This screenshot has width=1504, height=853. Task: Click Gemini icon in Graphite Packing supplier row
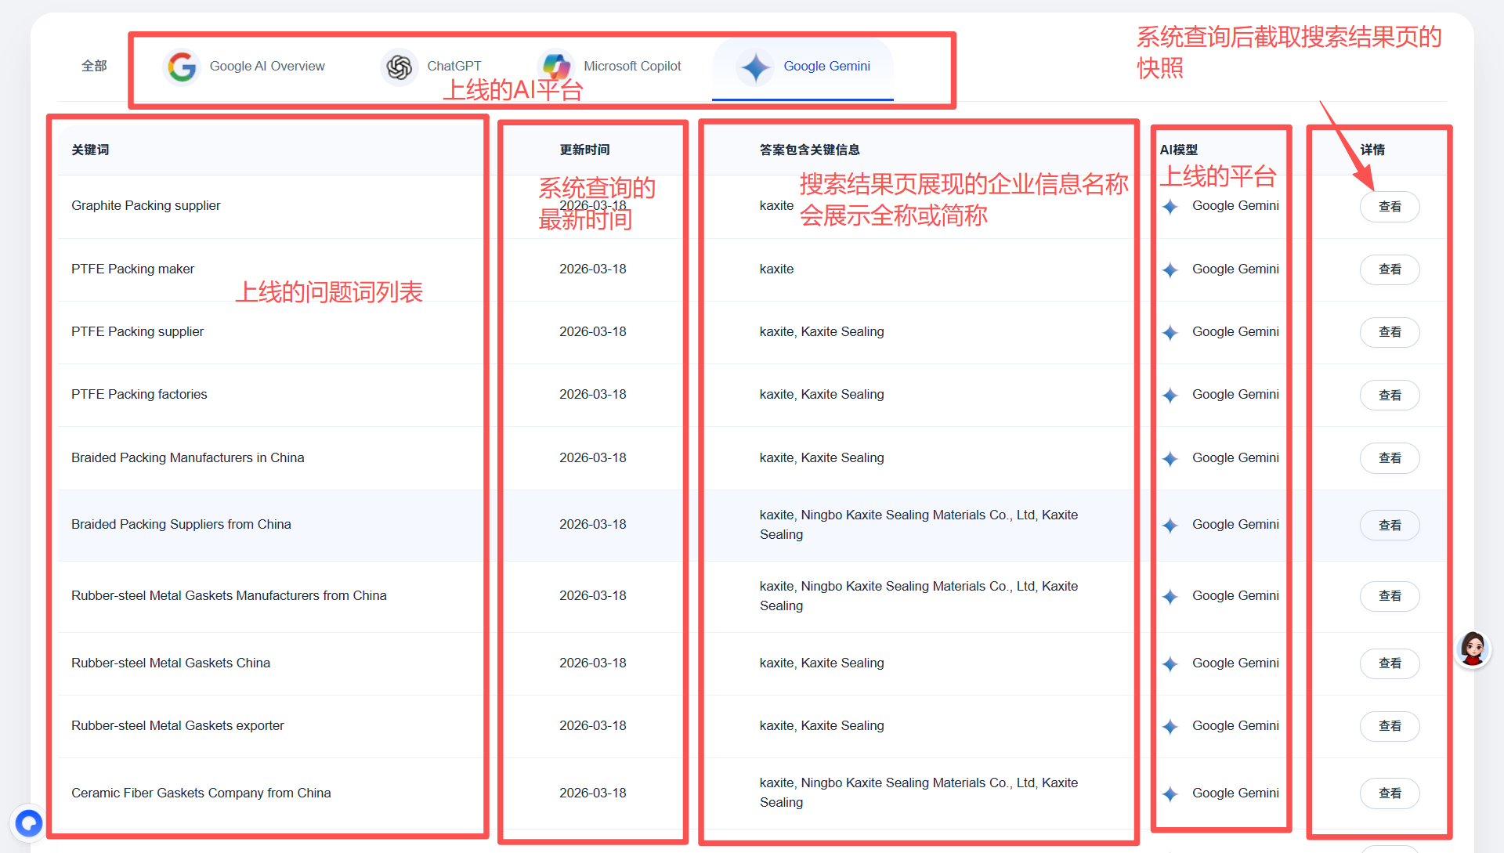(1170, 206)
